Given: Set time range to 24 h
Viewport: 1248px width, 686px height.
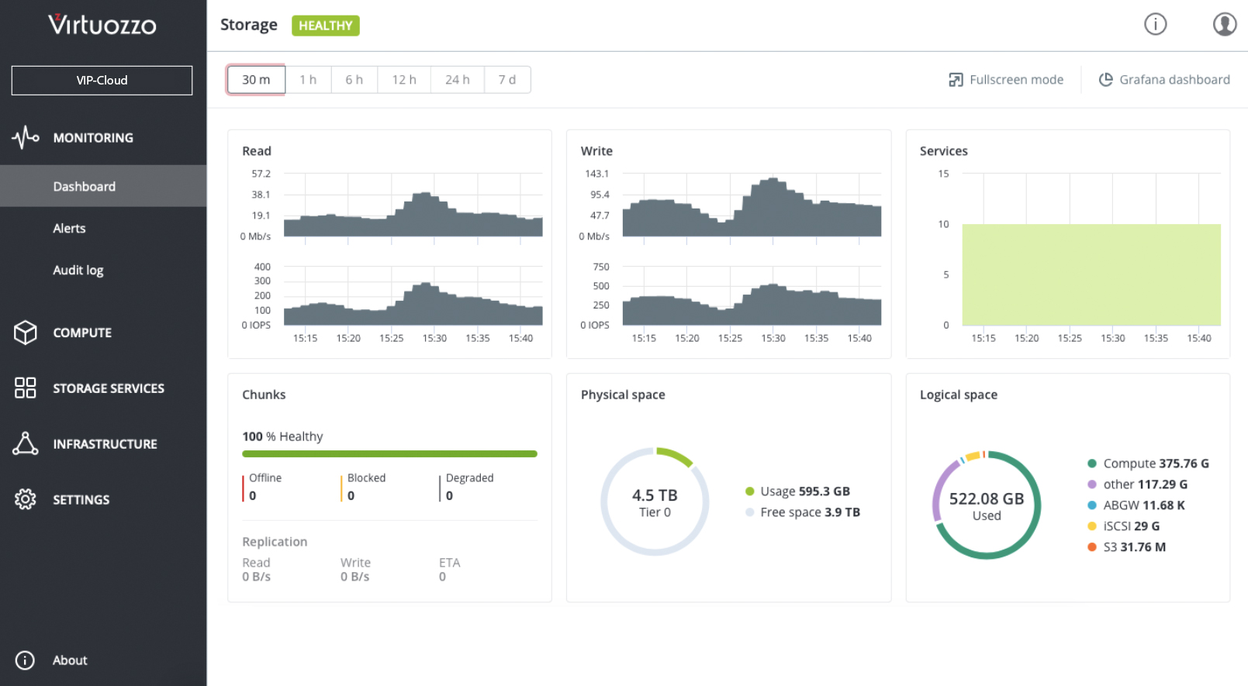Looking at the screenshot, I should click(x=457, y=80).
